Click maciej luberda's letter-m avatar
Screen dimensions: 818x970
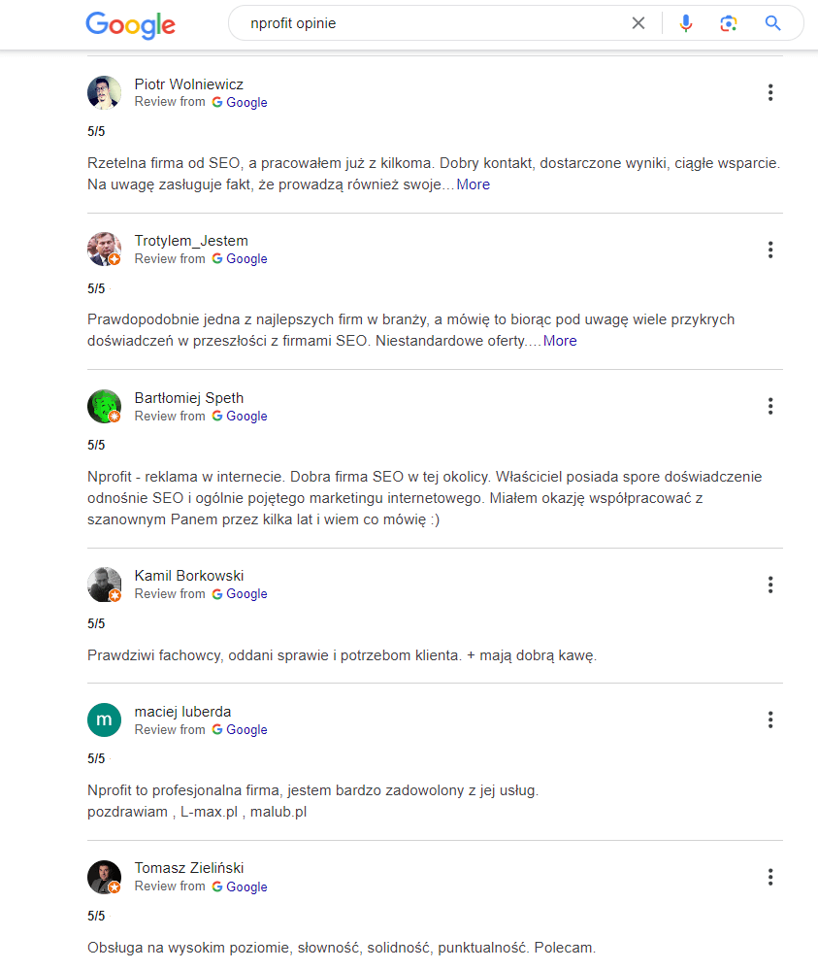point(104,719)
